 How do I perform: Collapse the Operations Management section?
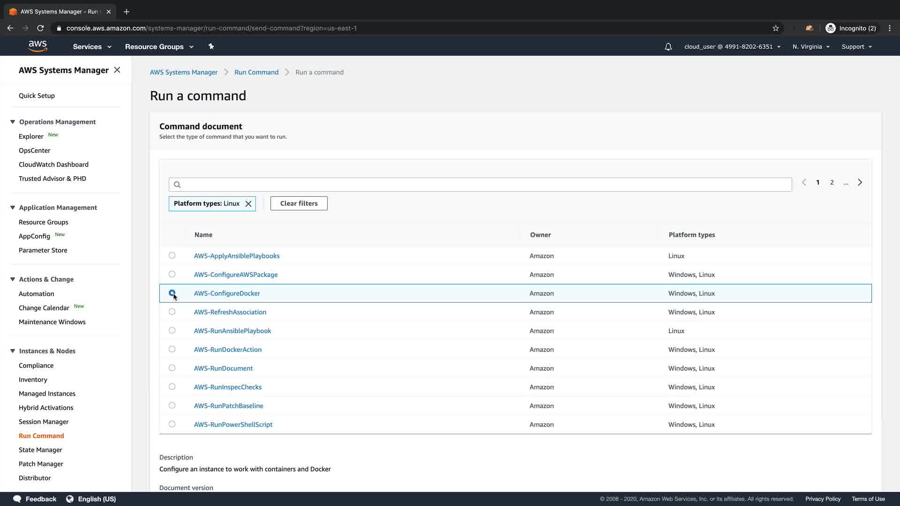(x=13, y=122)
